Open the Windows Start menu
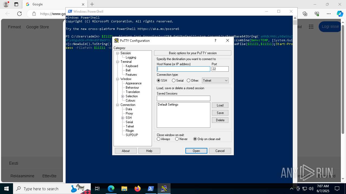The height and width of the screenshot is (194, 346). pos(6,189)
